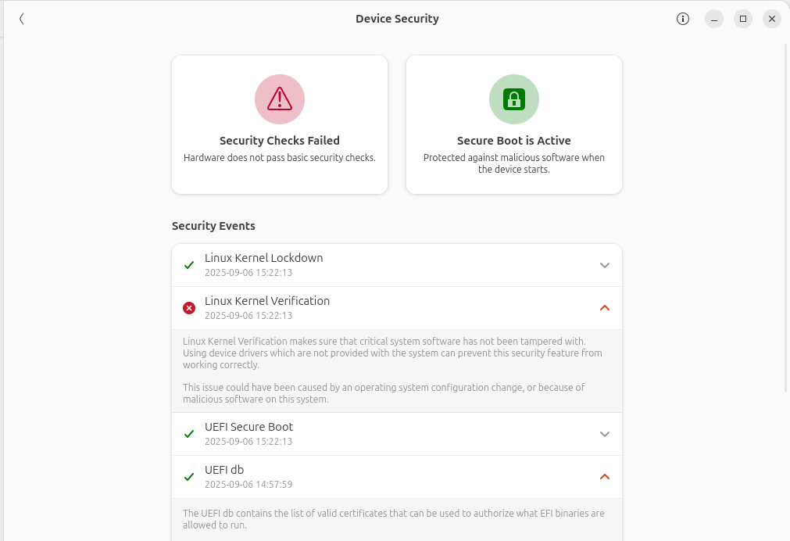This screenshot has height=541, width=790.
Task: Click the red warning triangle icon
Action: 280,99
